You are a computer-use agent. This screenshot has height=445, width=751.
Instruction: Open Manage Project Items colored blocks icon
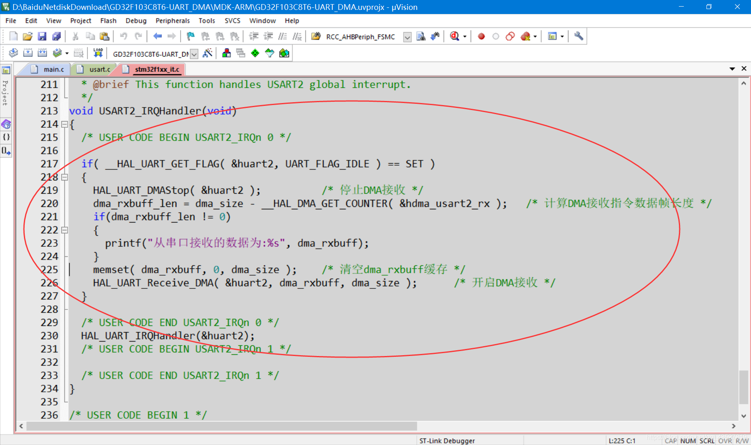(x=226, y=53)
